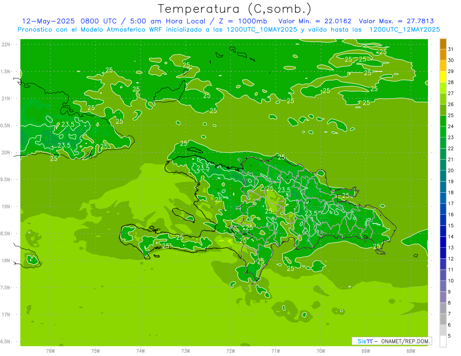The height and width of the screenshot is (356, 461).
Task: Click the "9.5N" latitude axis label
Action: tap(6, 180)
